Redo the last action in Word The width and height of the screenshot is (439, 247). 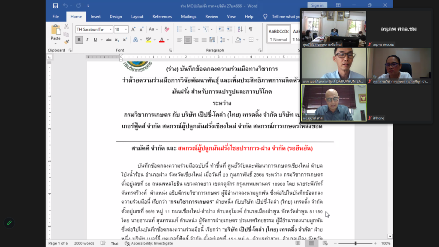pyautogui.click(x=78, y=6)
